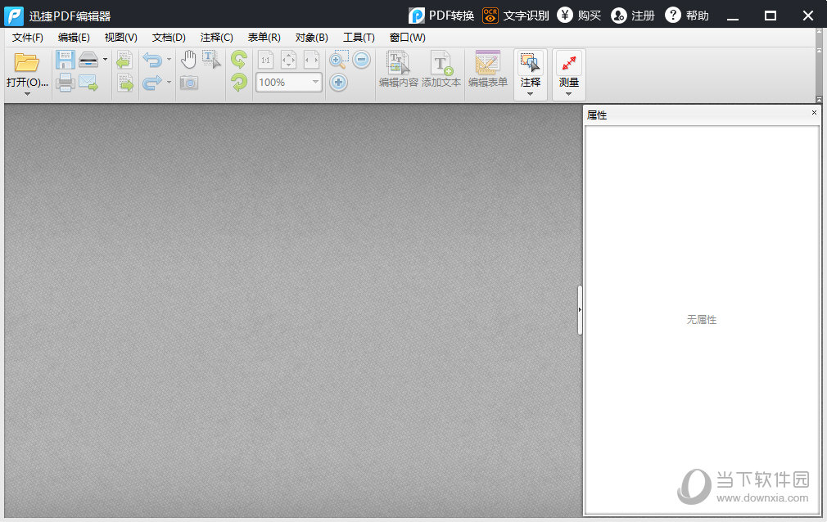Click the 迅捷PDF编辑器 app logo icon
The image size is (827, 522).
14,16
